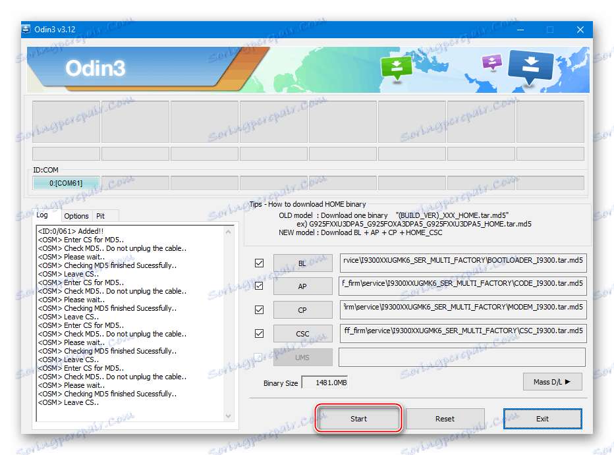The width and height of the screenshot is (614, 455).
Task: Click the log scrollbar up arrow
Action: click(x=229, y=232)
